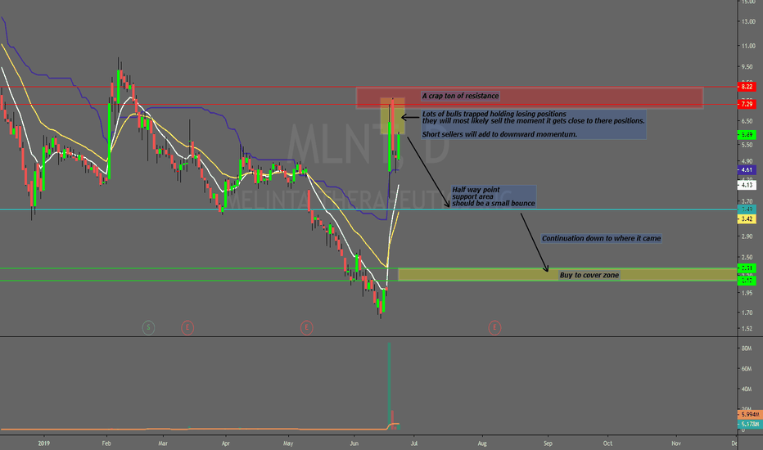Screen dimensions: 763x450
Task: Click the 3.70 price scale value
Action: point(747,201)
